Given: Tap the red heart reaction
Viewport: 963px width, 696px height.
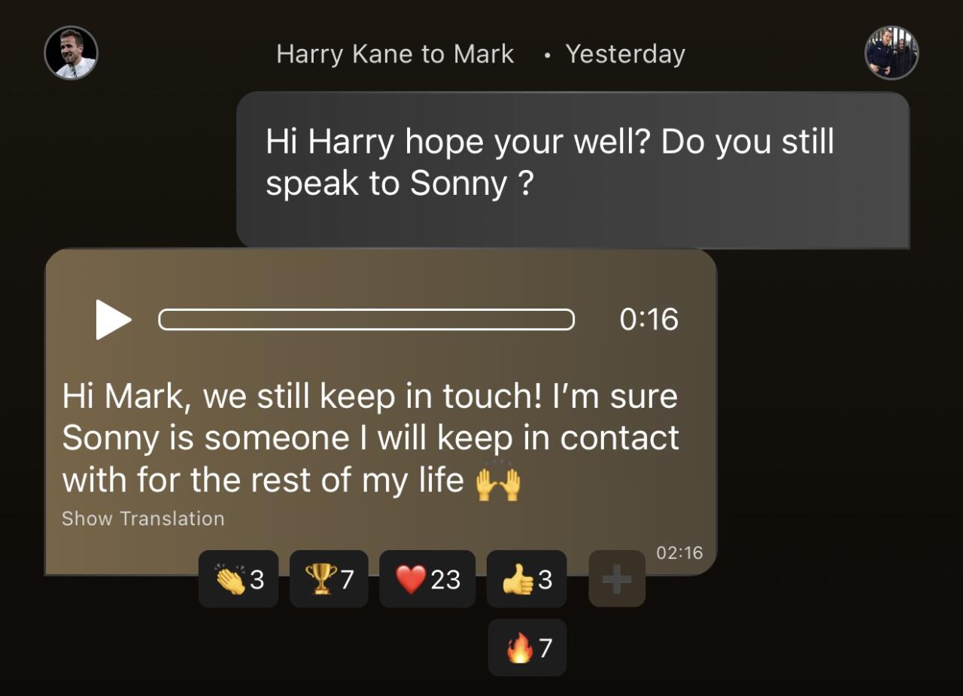Looking at the screenshot, I should [x=427, y=579].
